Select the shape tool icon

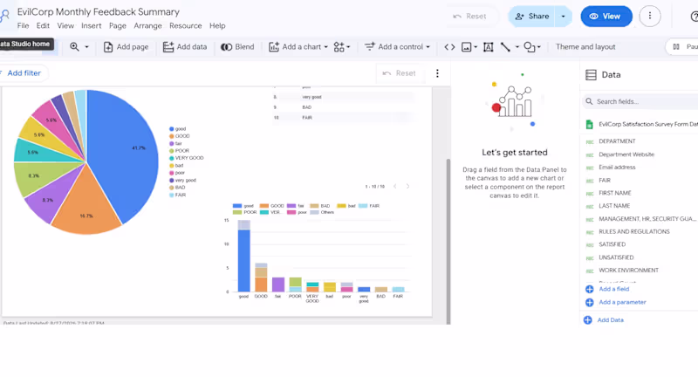point(529,47)
